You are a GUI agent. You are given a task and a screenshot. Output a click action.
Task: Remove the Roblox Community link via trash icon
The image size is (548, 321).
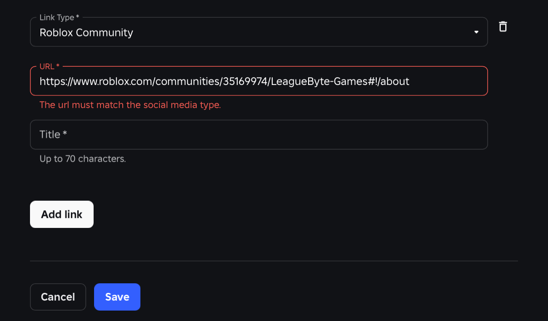[503, 26]
